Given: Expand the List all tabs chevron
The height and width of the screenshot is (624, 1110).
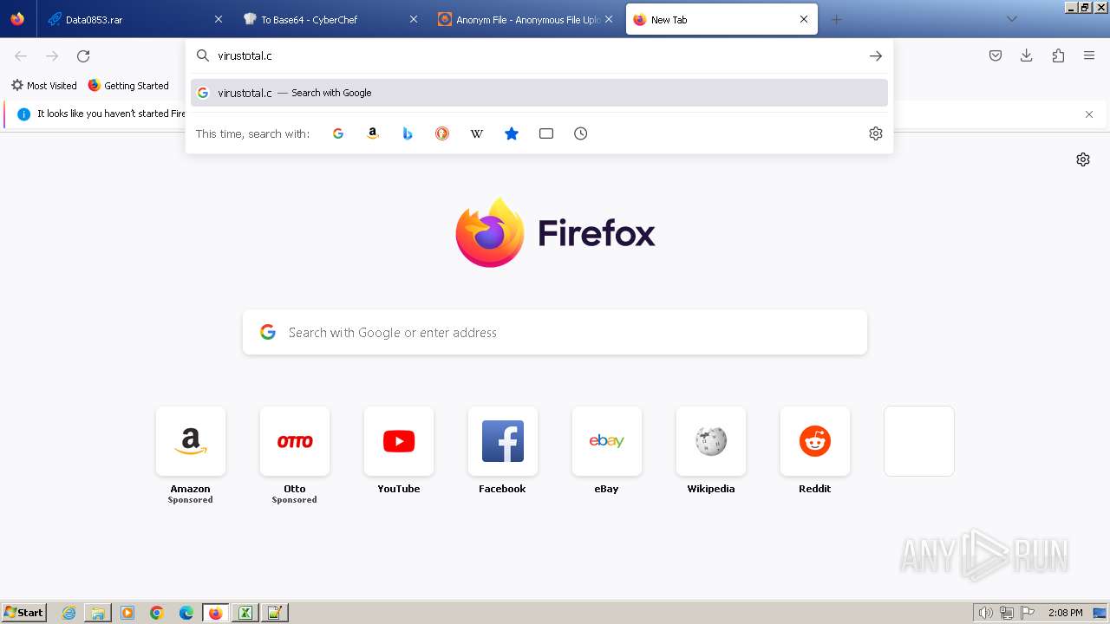Looking at the screenshot, I should 1011,19.
